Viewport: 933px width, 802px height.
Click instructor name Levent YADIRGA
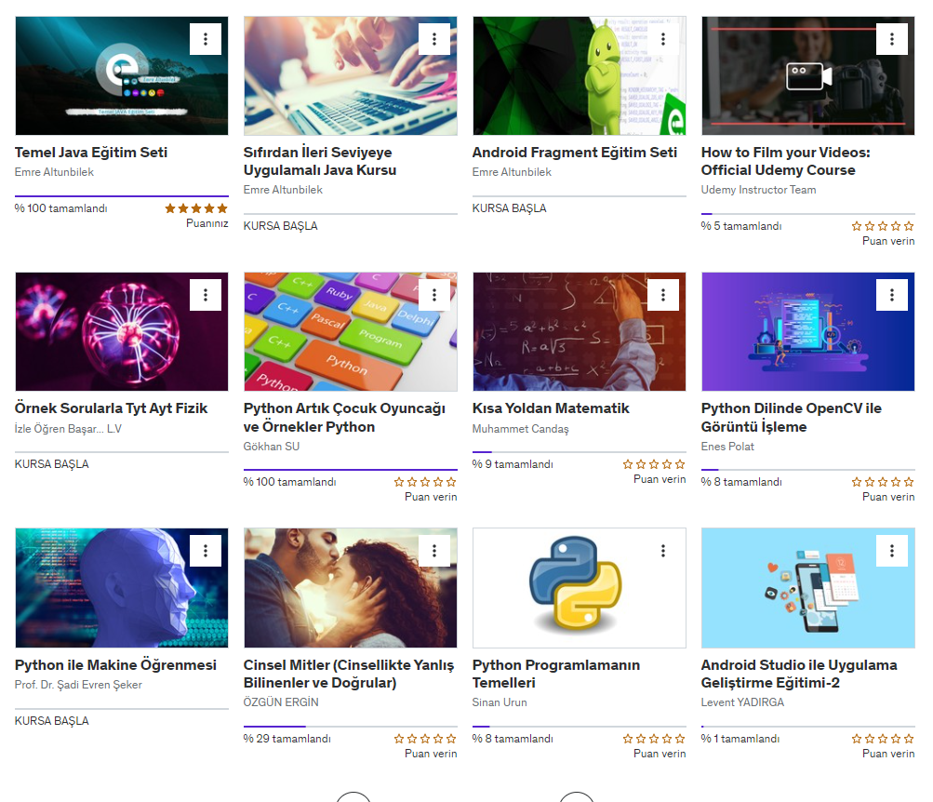coord(742,702)
